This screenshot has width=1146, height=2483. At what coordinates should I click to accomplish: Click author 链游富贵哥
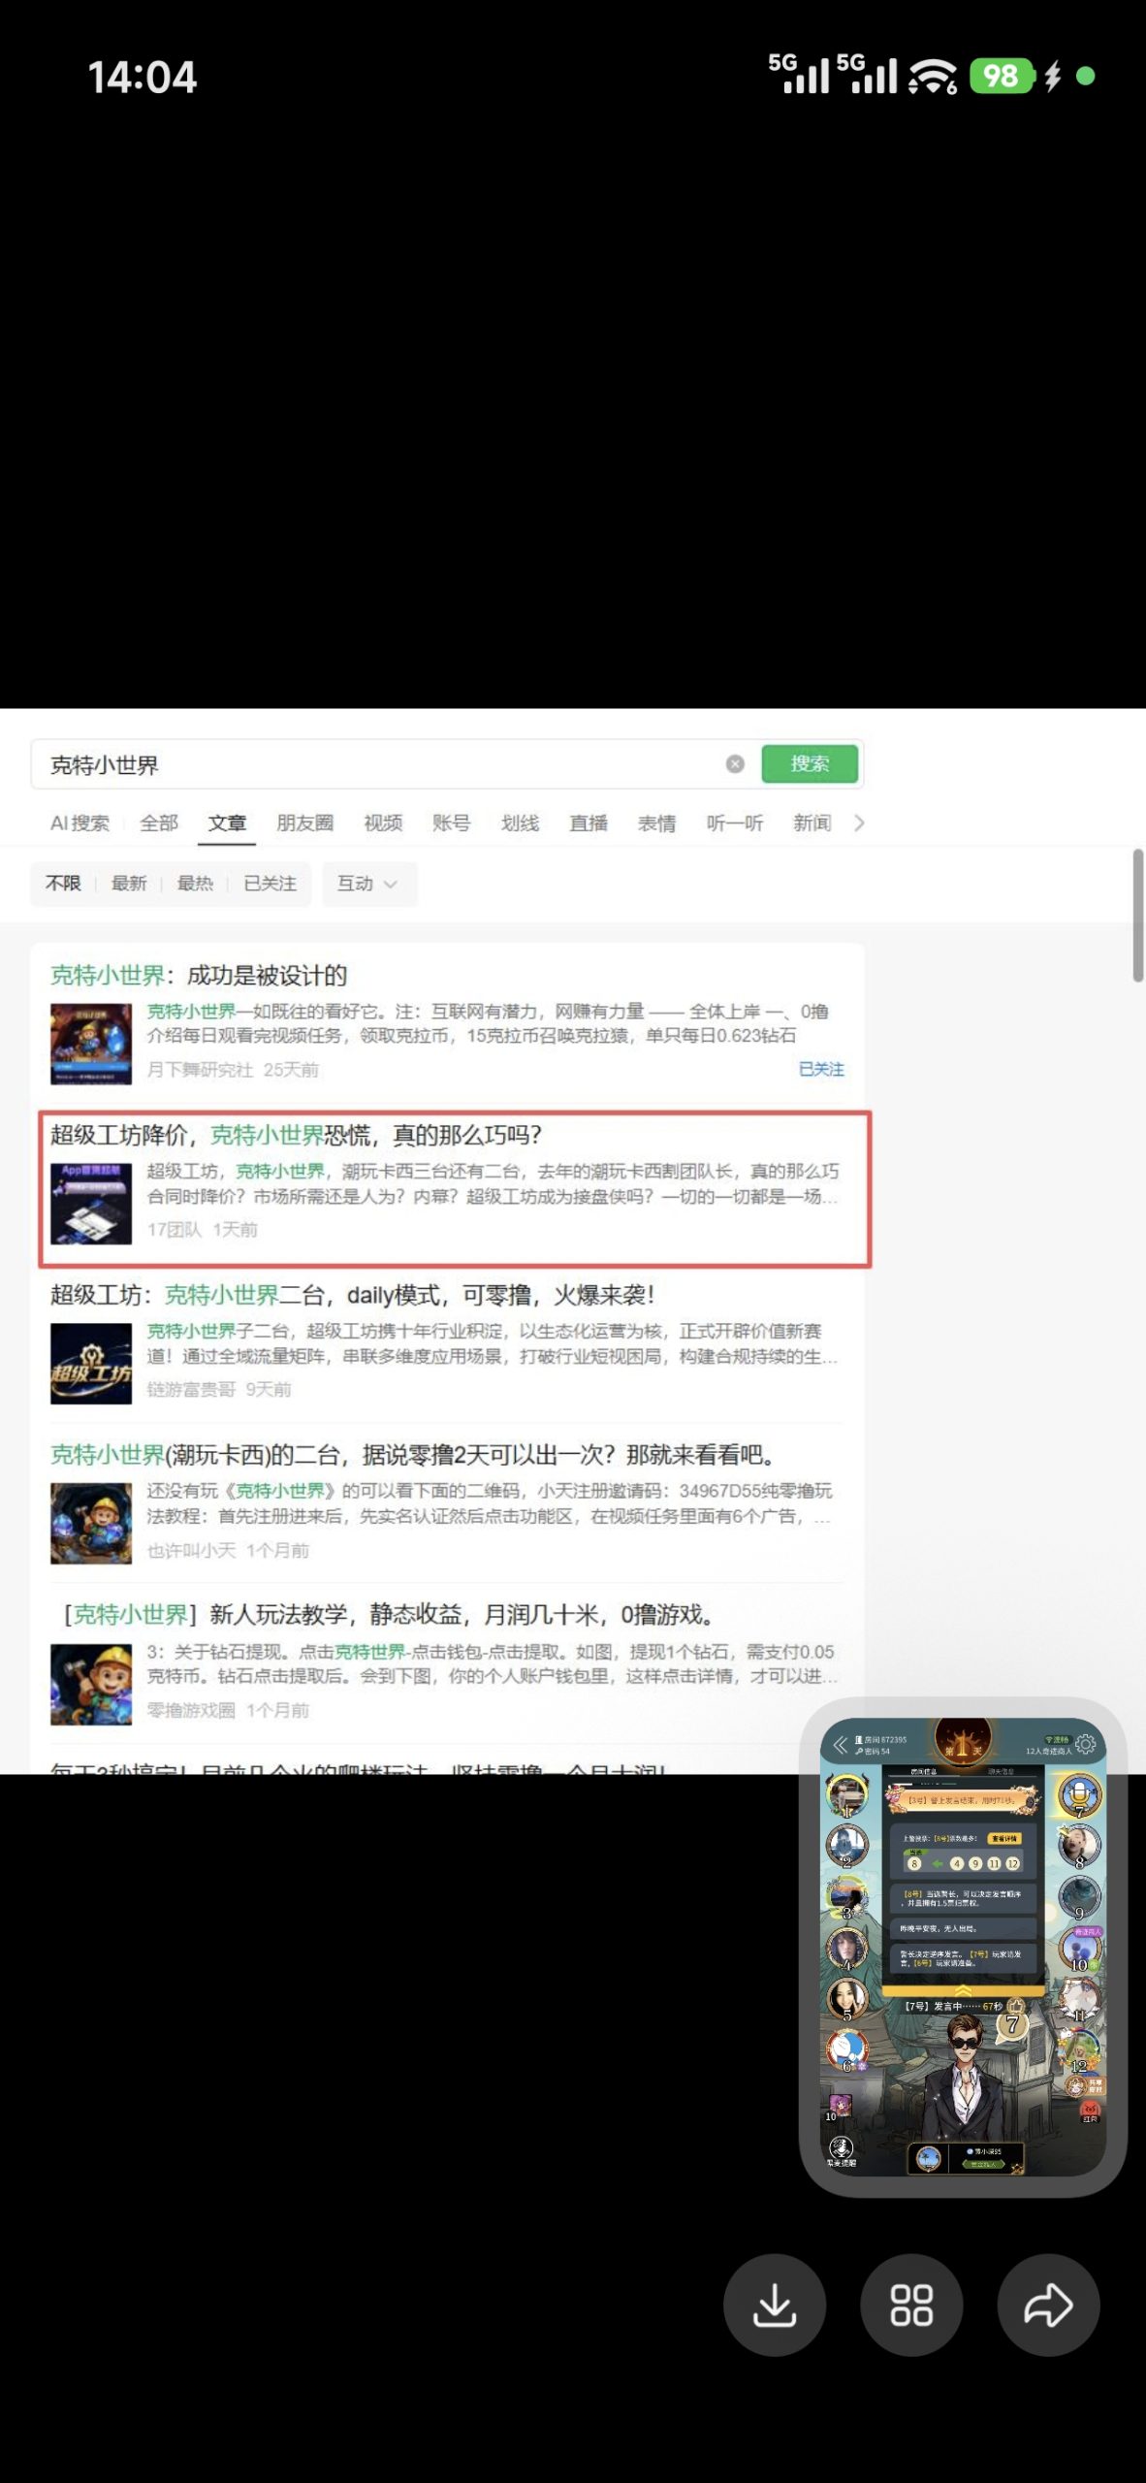tap(191, 1390)
